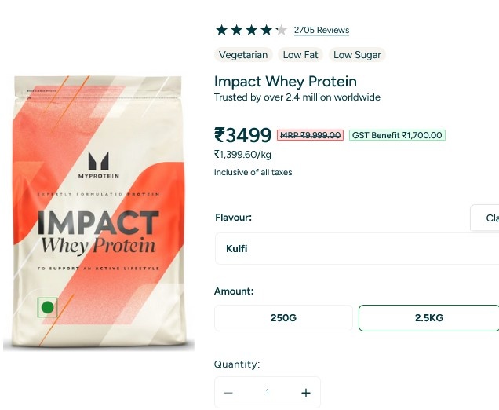
Task: Click the ₹3499 price text
Action: pos(243,135)
